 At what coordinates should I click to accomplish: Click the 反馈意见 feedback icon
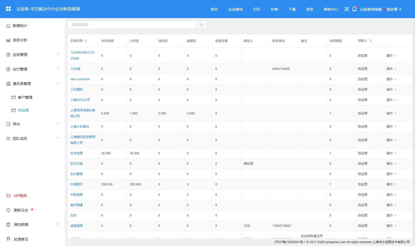[8, 239]
